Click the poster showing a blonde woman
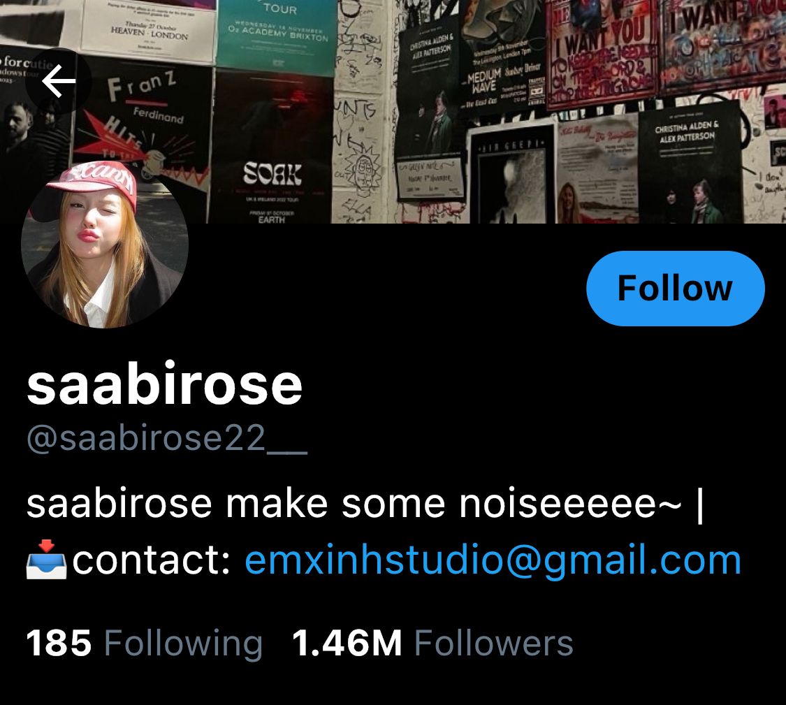 (597, 170)
